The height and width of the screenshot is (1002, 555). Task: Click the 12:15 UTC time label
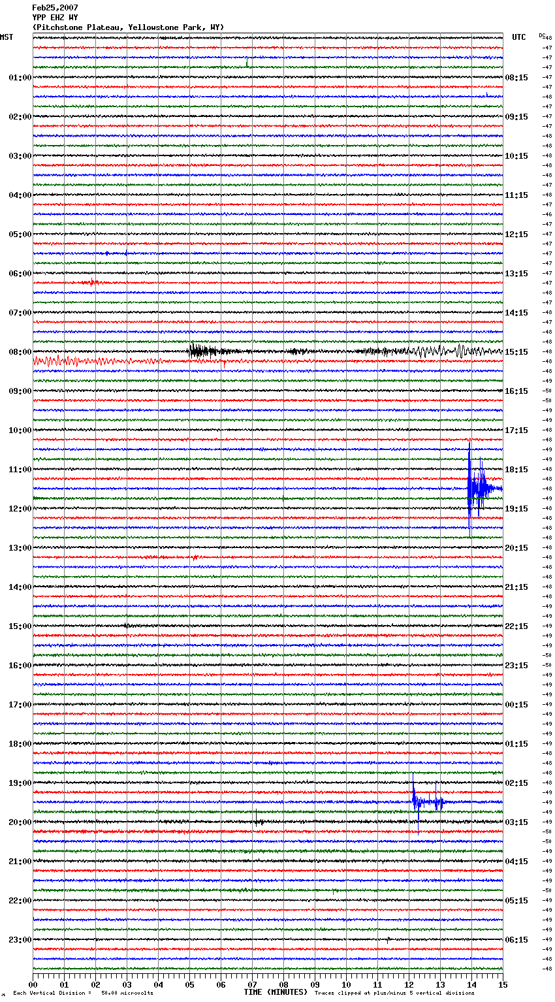pyautogui.click(x=516, y=234)
